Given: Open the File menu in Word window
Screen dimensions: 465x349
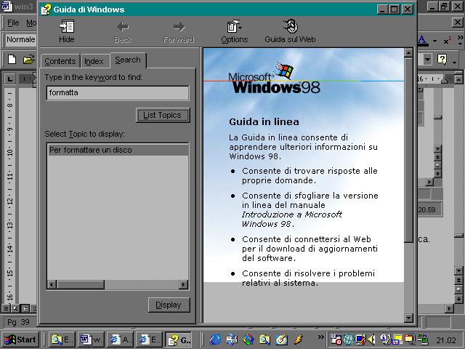Looking at the screenshot, I should coord(13,23).
